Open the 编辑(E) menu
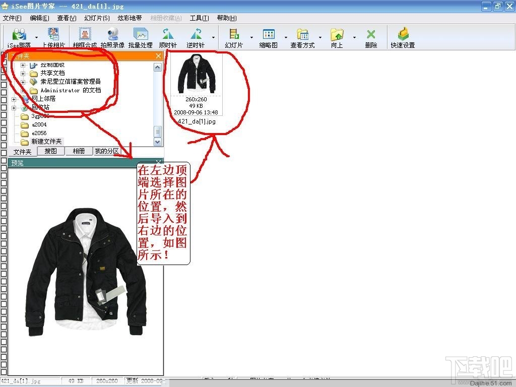Screen dimensions: 516x387 coord(39,18)
